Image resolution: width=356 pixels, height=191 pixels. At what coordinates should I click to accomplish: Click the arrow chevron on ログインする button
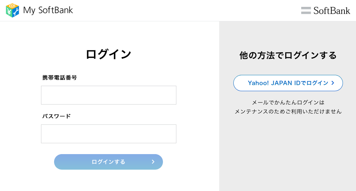point(153,162)
